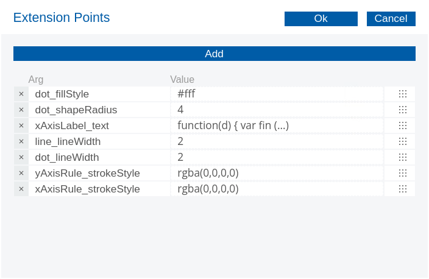The image size is (429, 279).
Task: Remove the yAxisRule_strokeStyle entry
Action: click(x=21, y=173)
